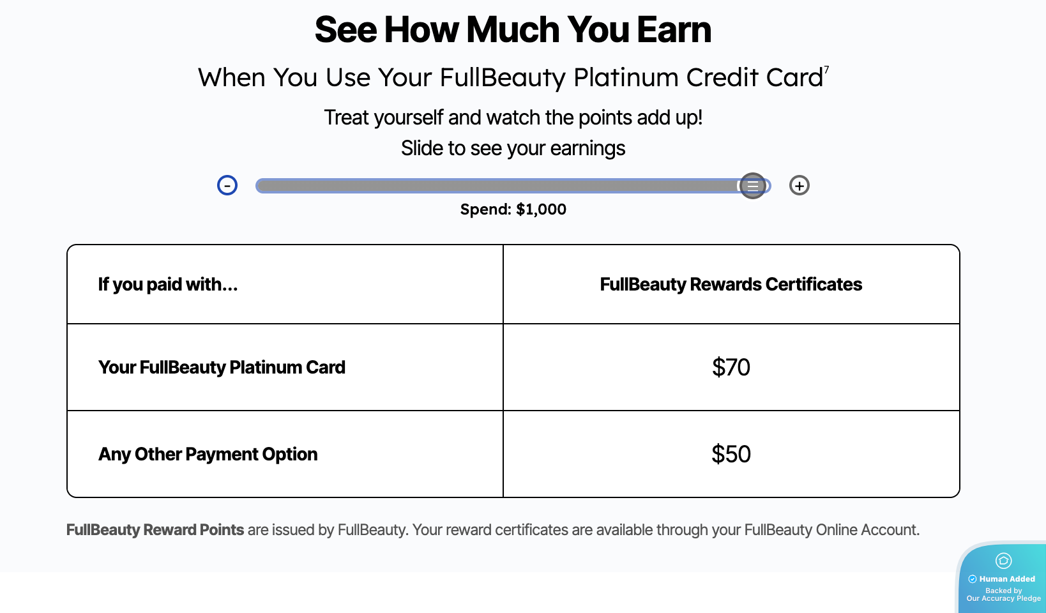Select the $50 rewards value cell

coord(731,454)
